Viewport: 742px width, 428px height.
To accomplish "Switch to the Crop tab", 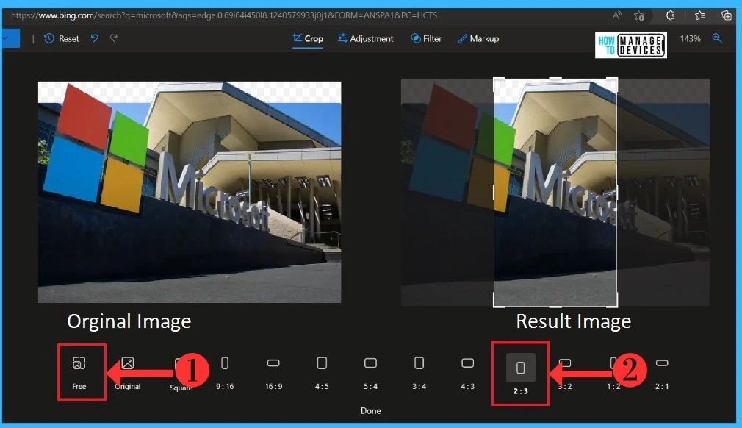I will 308,38.
